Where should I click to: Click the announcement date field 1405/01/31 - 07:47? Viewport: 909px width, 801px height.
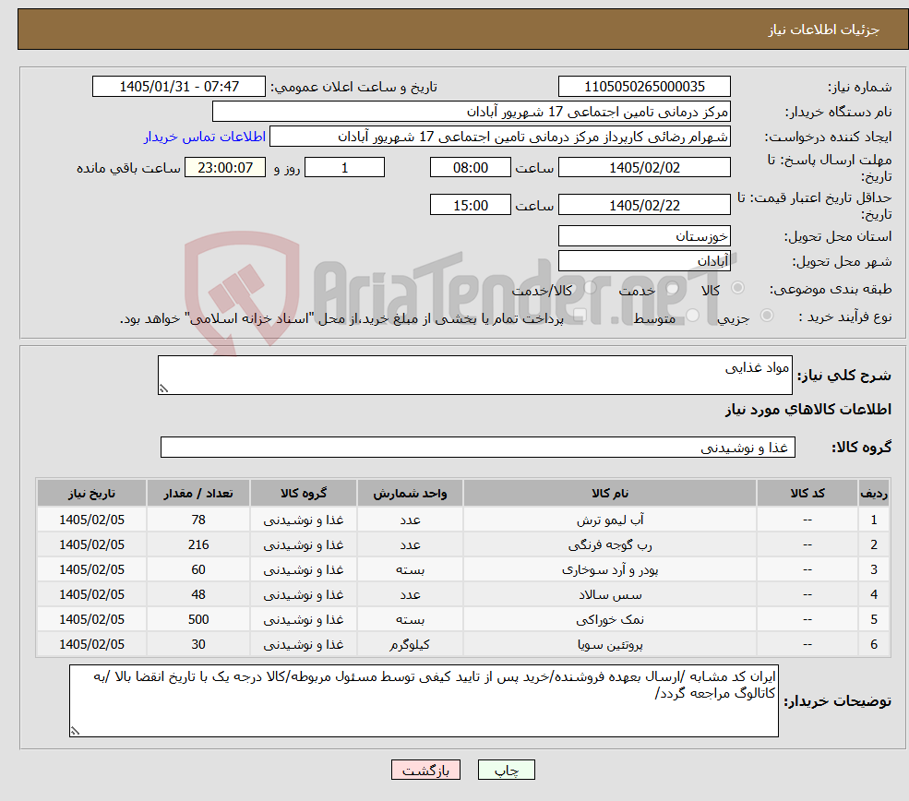[178, 87]
